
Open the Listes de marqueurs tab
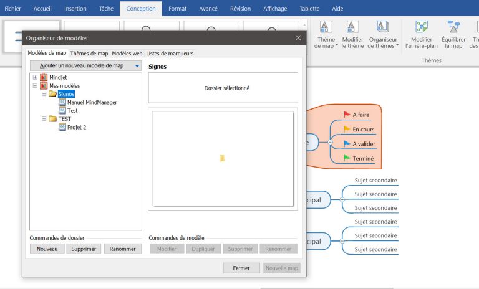coord(170,54)
